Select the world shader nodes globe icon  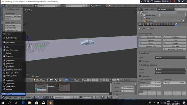tap(45, 97)
